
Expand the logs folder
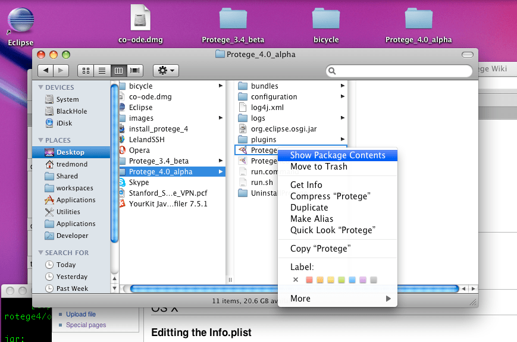[x=343, y=118]
